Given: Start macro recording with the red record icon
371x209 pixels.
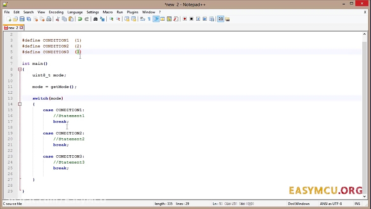Looking at the screenshot, I should tap(185, 19).
